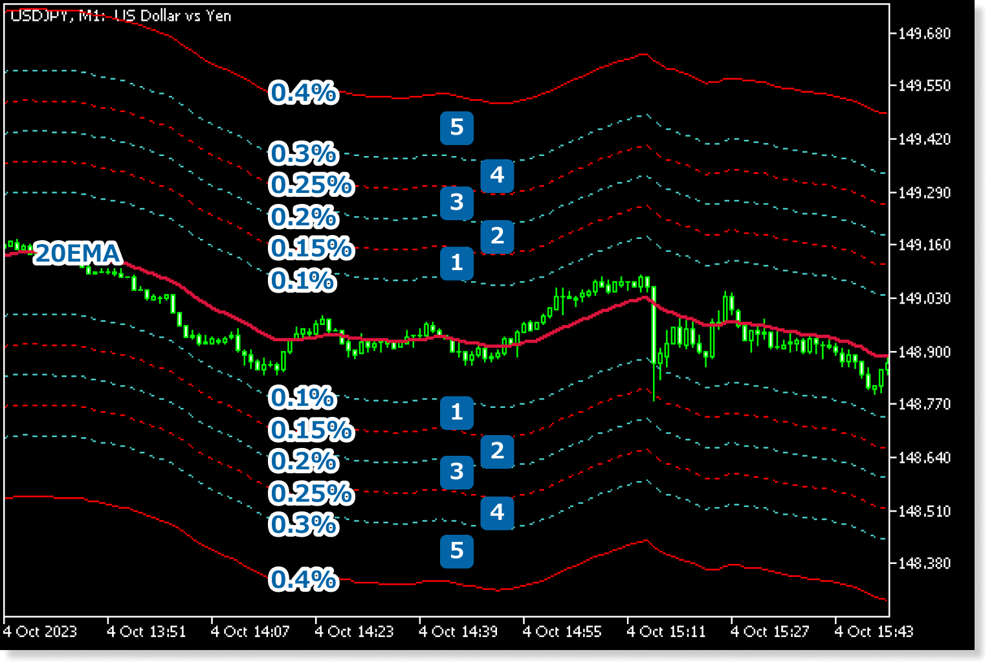Click the 149.680 price axis label
Screen dimensions: 994x663
tap(924, 33)
